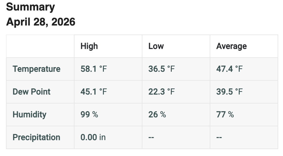The height and width of the screenshot is (156, 283).
Task: Select the 39.5 °F average dew point
Action: [x=229, y=92]
